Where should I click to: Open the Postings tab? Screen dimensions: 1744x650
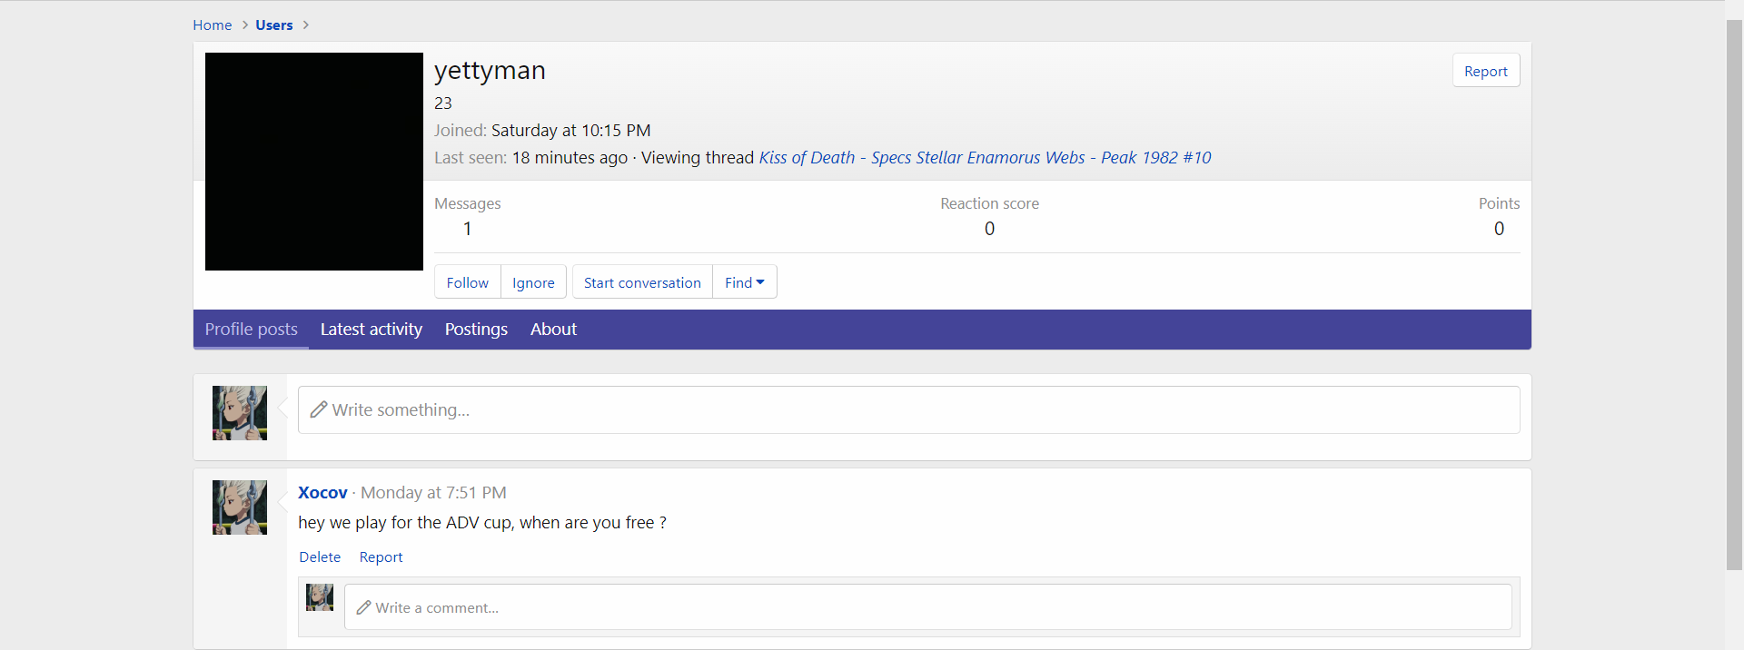pos(476,330)
